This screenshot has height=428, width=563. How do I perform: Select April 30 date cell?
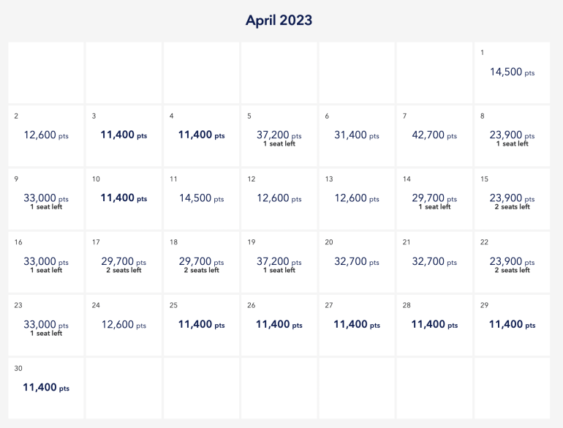(x=46, y=388)
